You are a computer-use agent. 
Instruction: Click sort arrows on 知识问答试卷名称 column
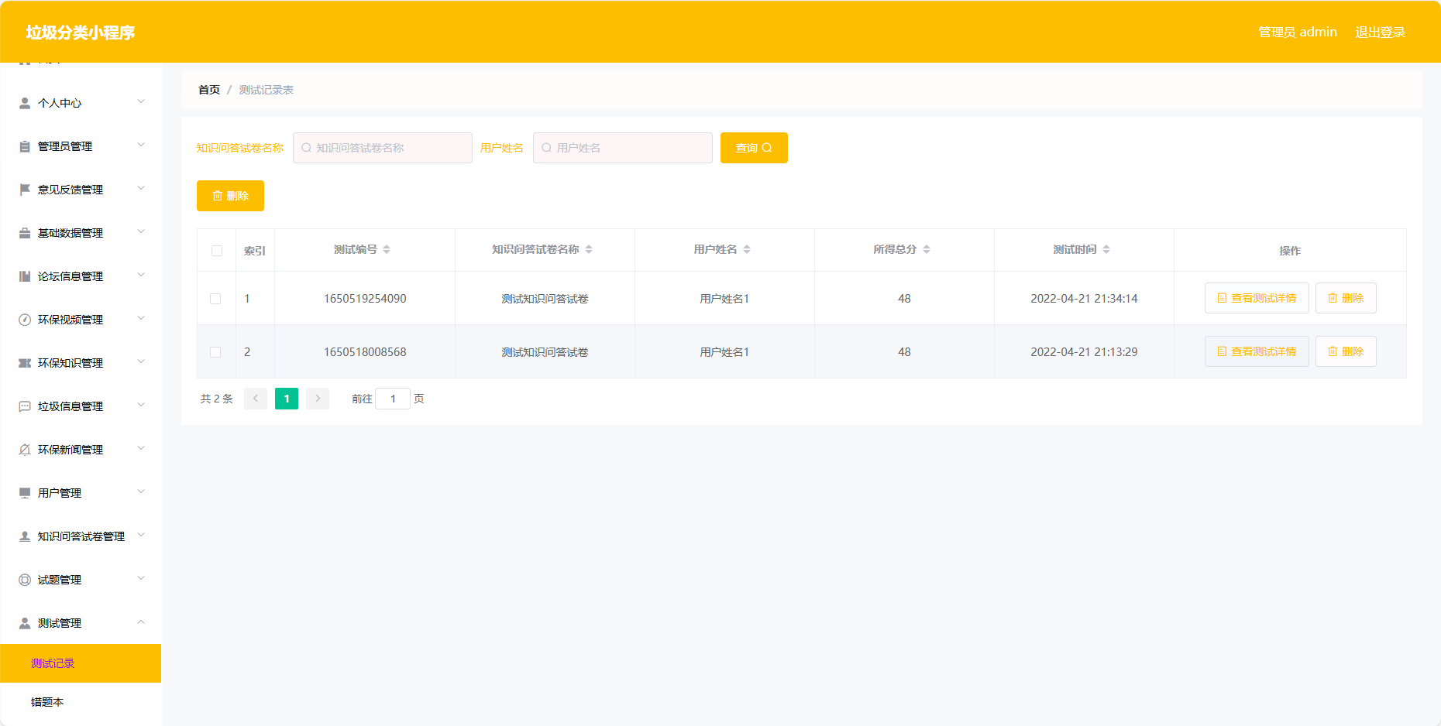[x=589, y=249]
